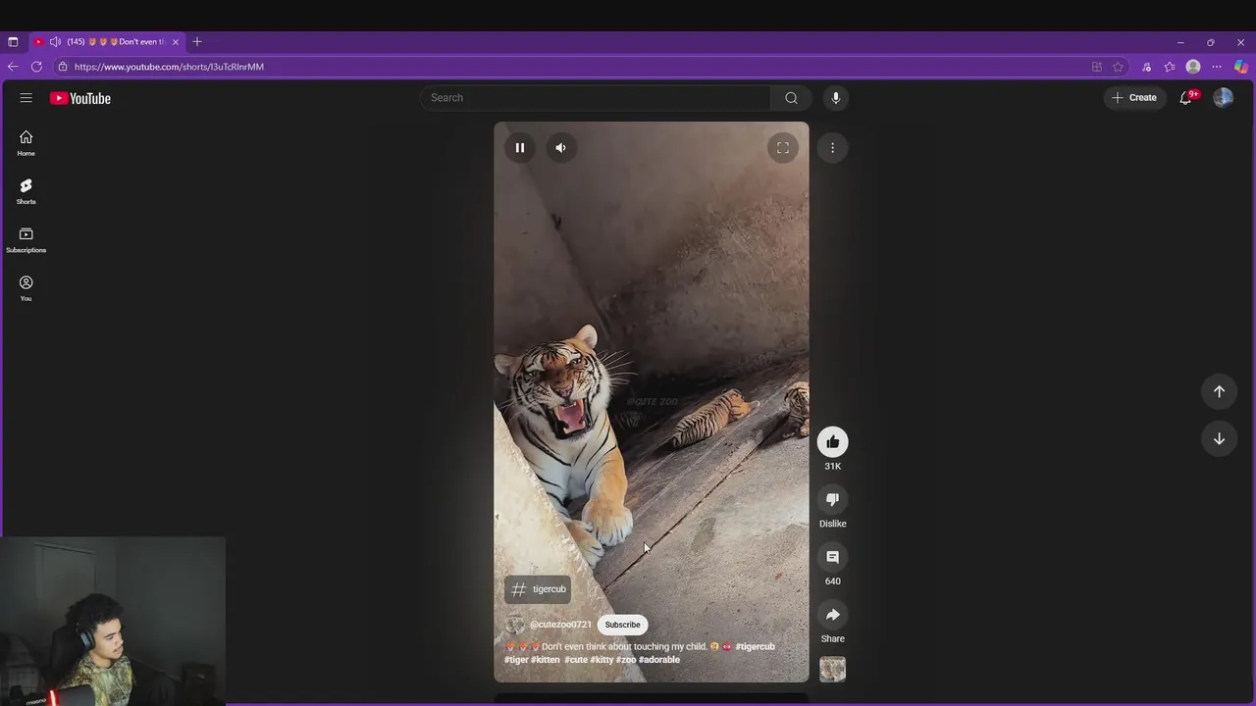Open the You section in the sidebar
This screenshot has width=1256, height=706.
pos(26,288)
